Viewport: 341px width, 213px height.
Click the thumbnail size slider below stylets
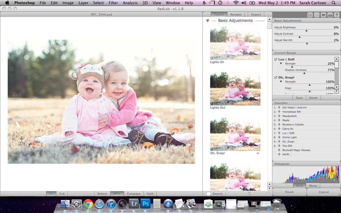pyautogui.click(x=249, y=193)
